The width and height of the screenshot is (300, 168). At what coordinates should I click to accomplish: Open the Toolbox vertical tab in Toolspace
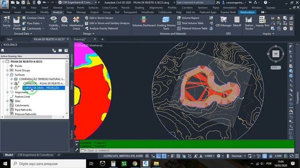pos(72,135)
